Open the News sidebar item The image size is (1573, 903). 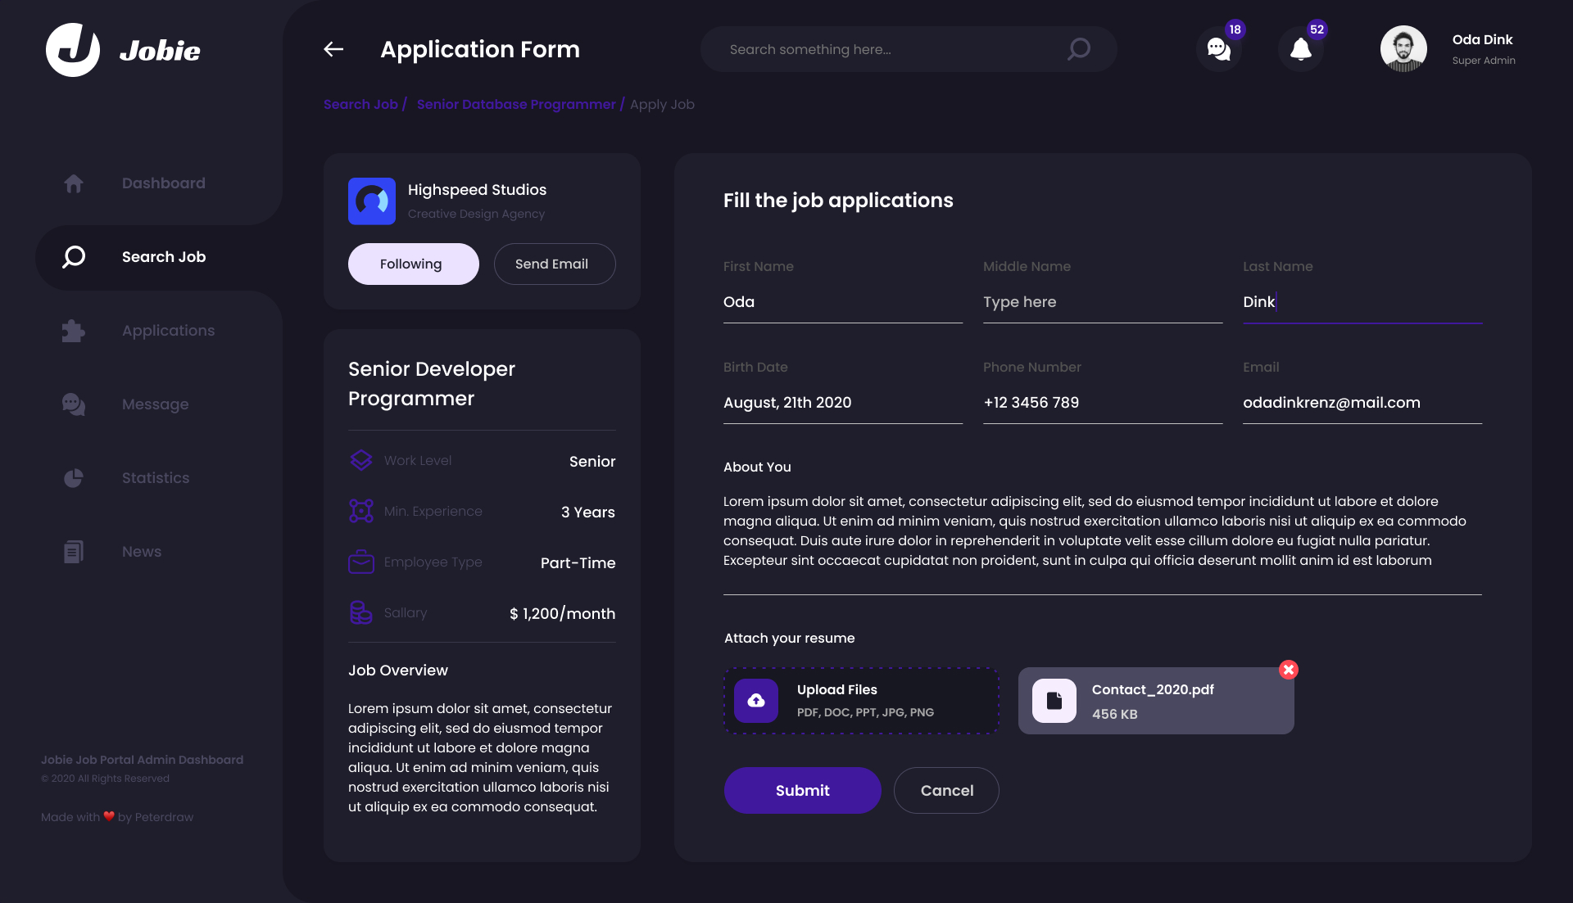[x=141, y=552]
